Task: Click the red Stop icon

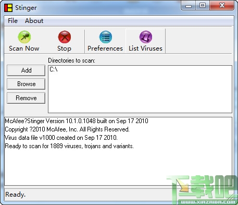Action: tap(65, 37)
